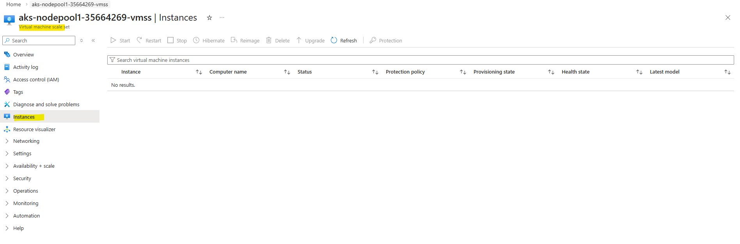Click the virtual machine scale set resource icon

[9, 20]
